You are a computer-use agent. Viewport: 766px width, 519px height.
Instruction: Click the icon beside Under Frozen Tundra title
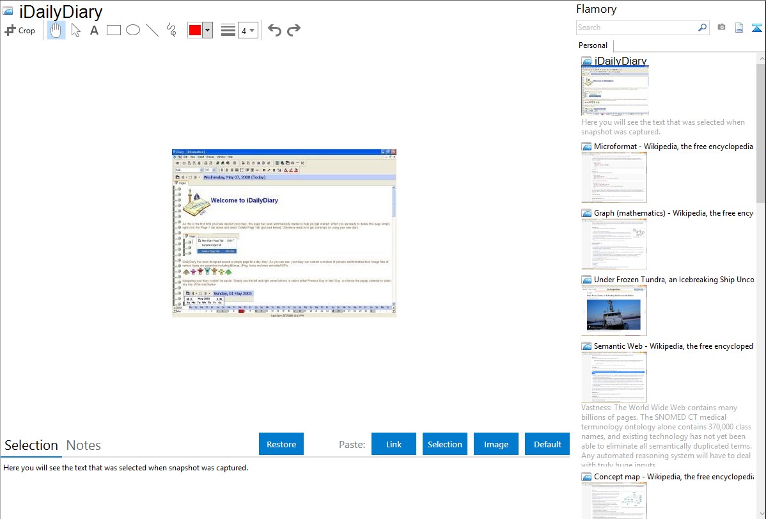point(586,279)
